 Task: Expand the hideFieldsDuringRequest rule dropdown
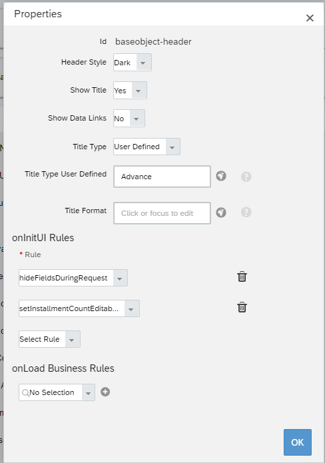point(73,278)
